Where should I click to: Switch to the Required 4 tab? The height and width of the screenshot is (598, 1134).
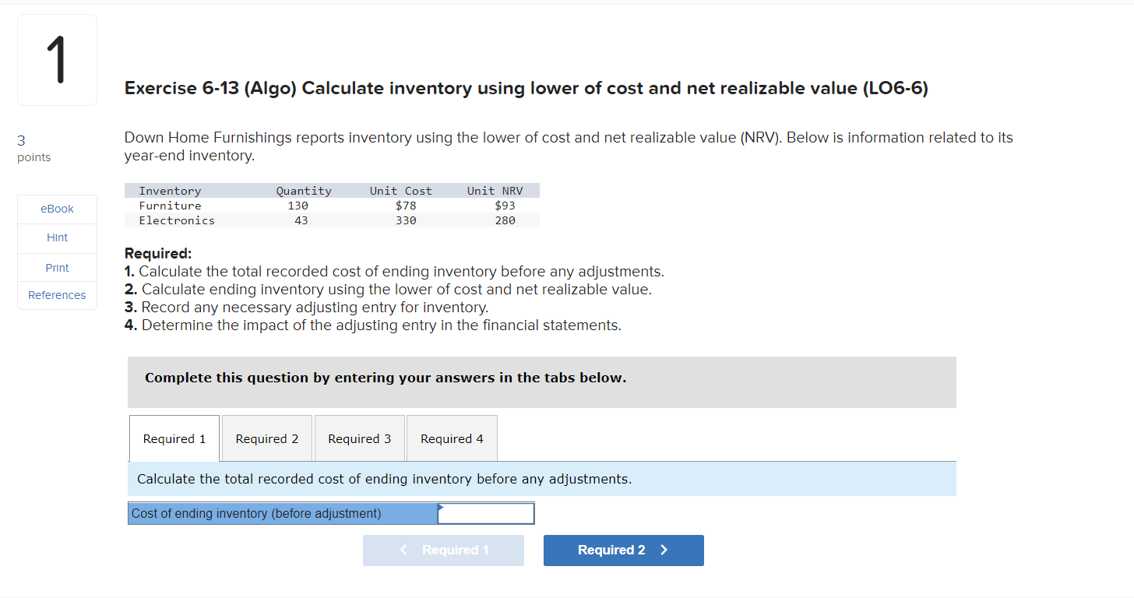pyautogui.click(x=452, y=438)
